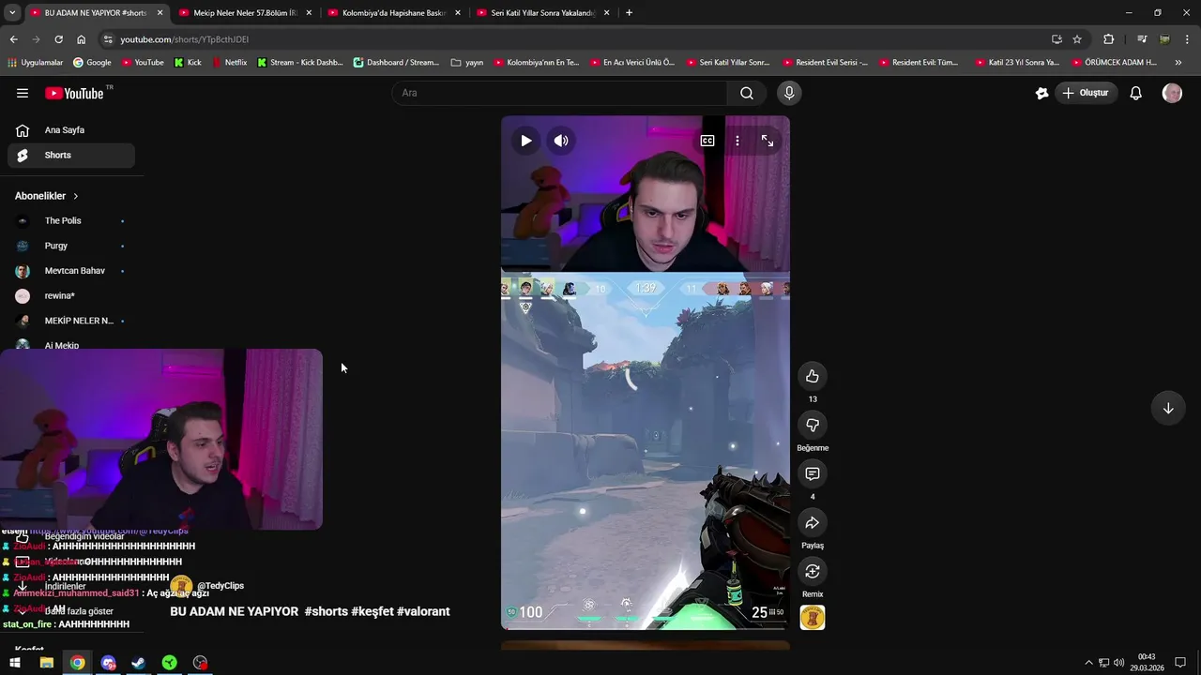Open Purgy subscription channel
Image resolution: width=1201 pixels, height=675 pixels.
coord(71,246)
